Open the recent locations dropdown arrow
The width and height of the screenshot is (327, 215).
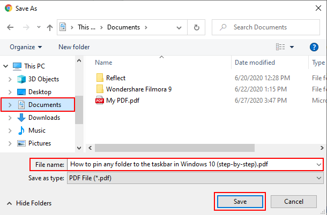click(39, 27)
